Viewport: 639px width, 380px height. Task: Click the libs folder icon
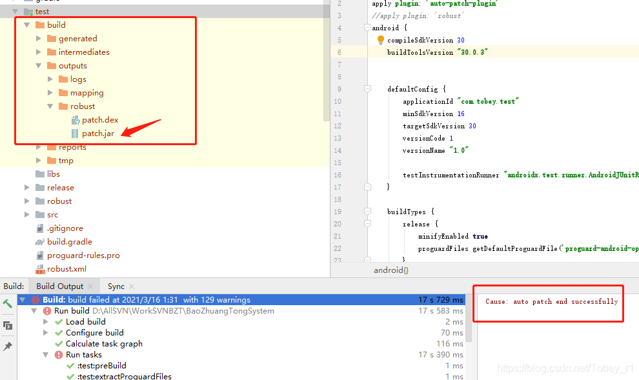pos(40,174)
